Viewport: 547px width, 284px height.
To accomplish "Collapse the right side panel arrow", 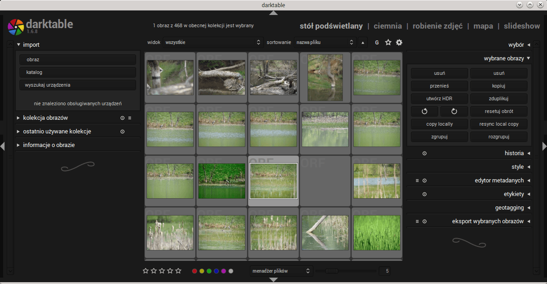I will 544,146.
